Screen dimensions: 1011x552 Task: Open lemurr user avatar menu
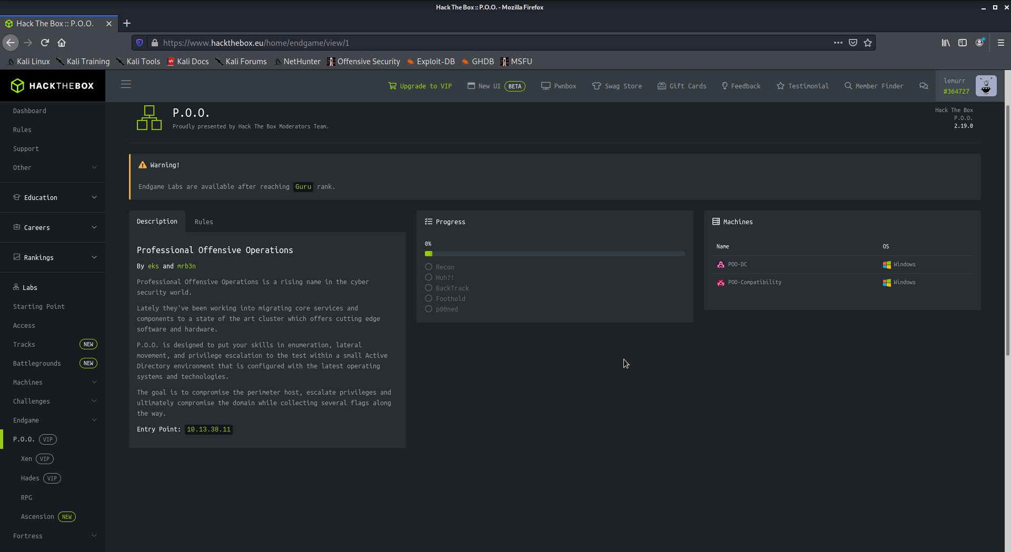pos(986,86)
